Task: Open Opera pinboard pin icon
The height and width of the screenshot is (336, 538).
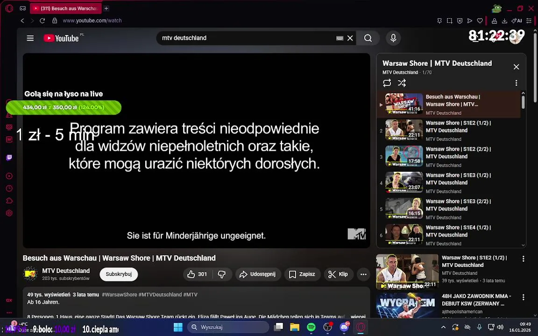Action: 439,21
